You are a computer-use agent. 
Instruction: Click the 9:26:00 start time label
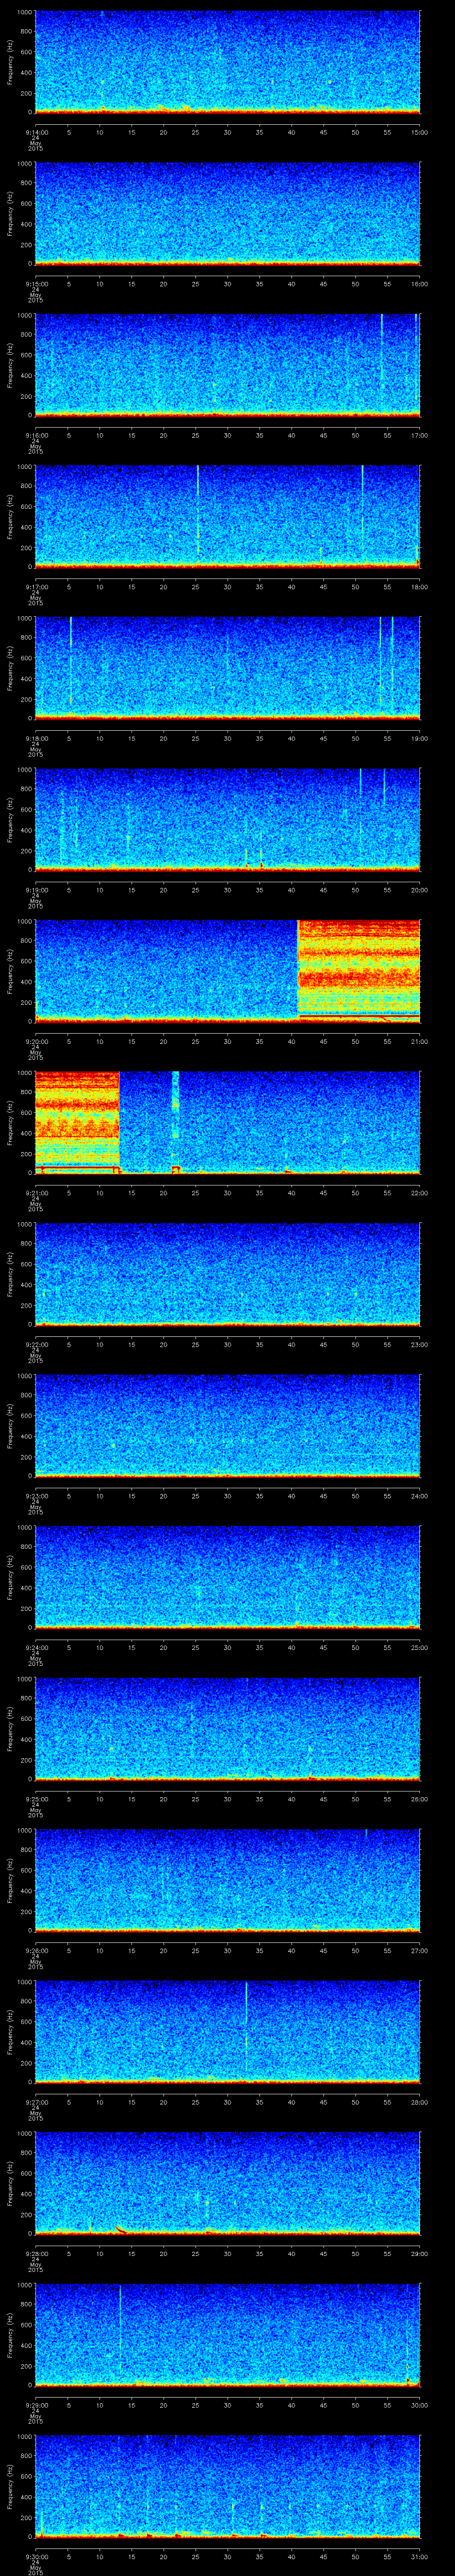36,1950
